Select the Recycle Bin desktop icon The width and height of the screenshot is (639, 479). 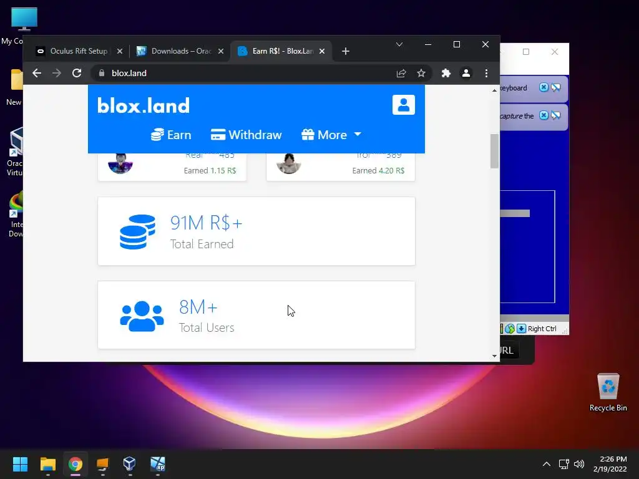[x=608, y=393]
